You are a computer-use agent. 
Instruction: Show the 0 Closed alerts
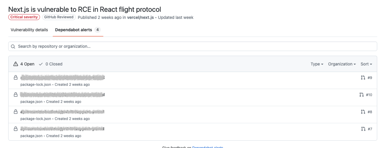(x=51, y=64)
